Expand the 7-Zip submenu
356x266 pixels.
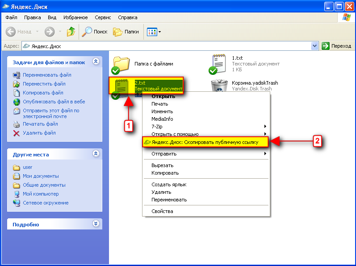(206, 127)
